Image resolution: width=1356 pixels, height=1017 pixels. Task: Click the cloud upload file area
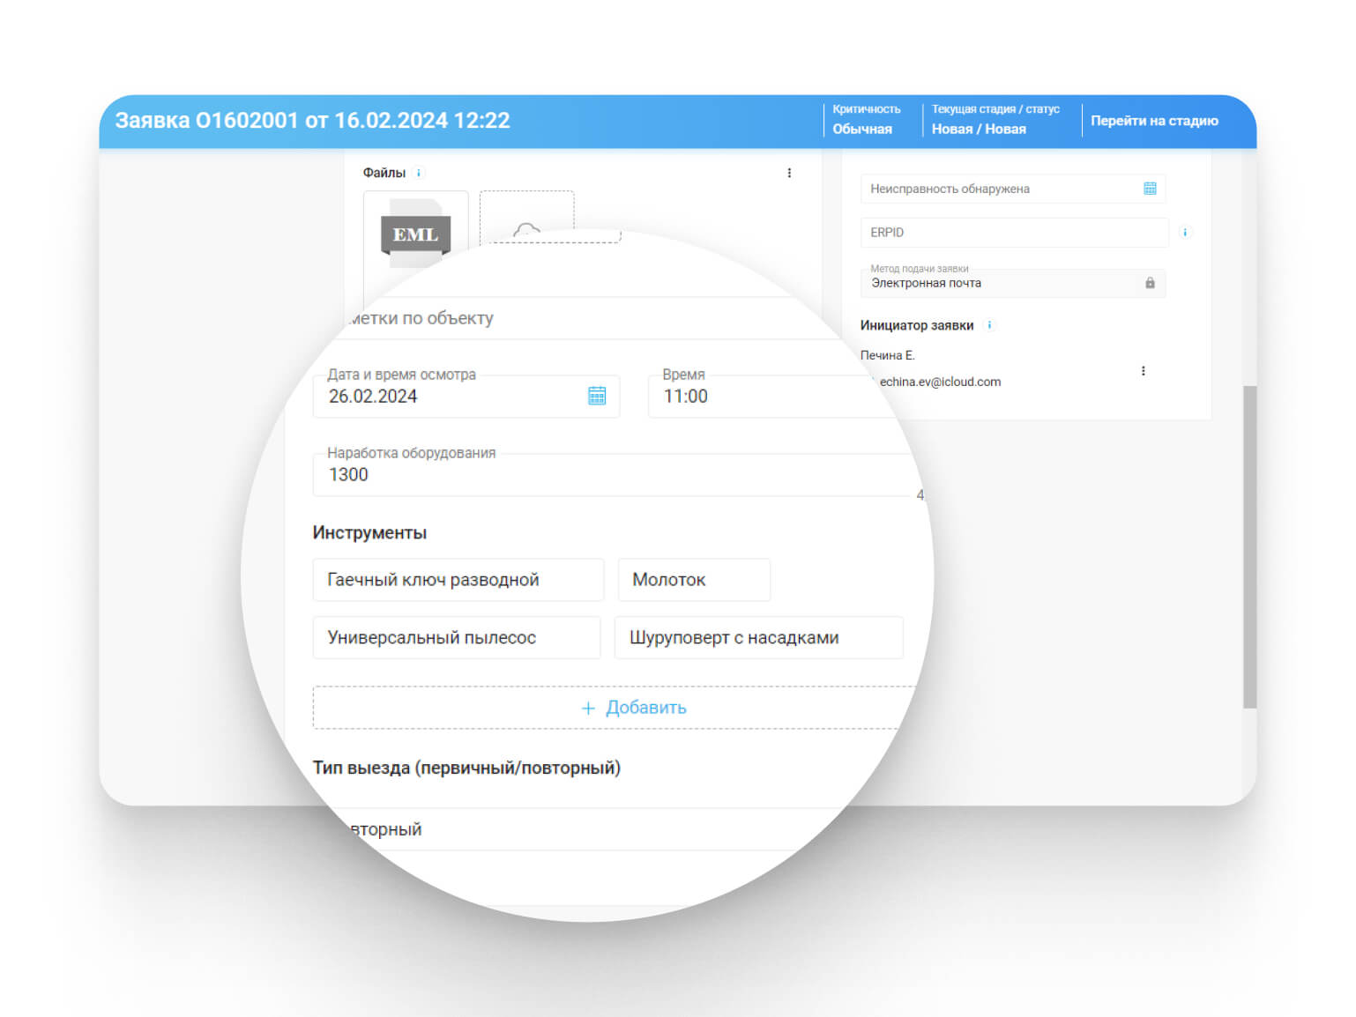coord(526,217)
